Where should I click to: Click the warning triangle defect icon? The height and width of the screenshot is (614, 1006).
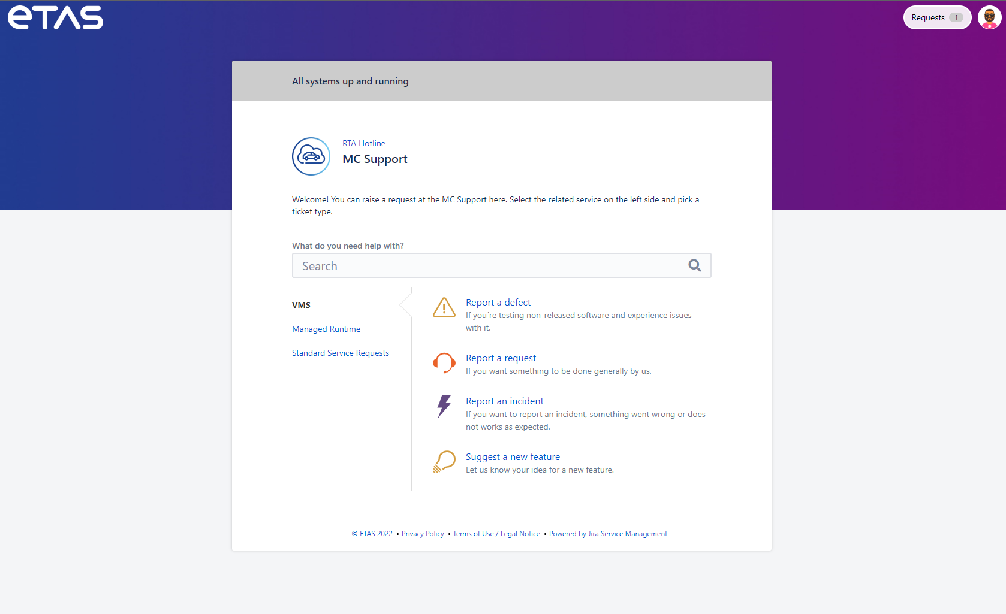[x=444, y=307]
